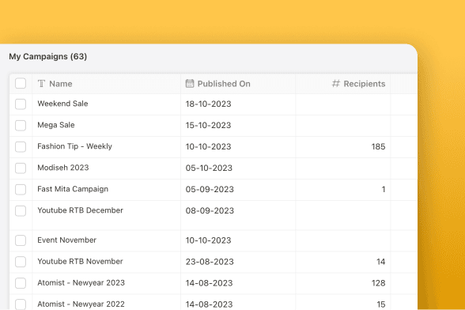The height and width of the screenshot is (310, 465).
Task: Sort by the Name column header
Action: 60,84
